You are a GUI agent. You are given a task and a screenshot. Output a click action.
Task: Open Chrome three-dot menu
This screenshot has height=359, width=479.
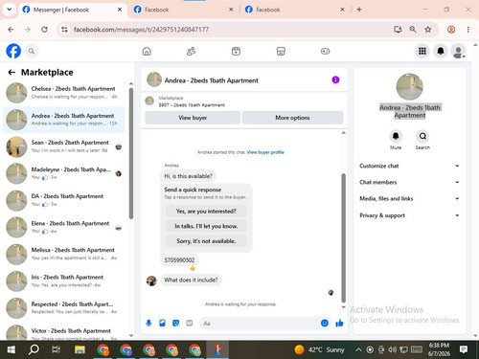tap(468, 30)
